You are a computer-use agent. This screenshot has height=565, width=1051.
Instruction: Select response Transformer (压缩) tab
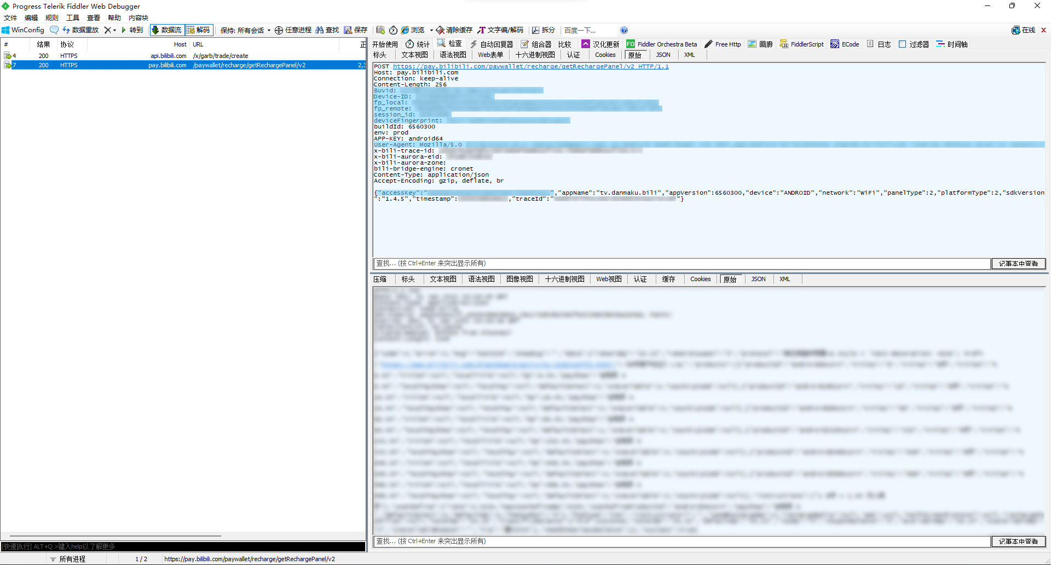pyautogui.click(x=380, y=279)
